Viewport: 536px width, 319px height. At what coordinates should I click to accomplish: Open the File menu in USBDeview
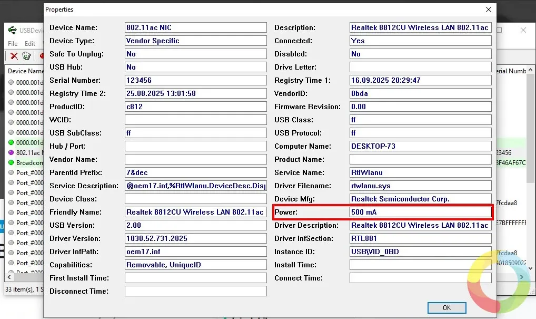click(x=13, y=43)
